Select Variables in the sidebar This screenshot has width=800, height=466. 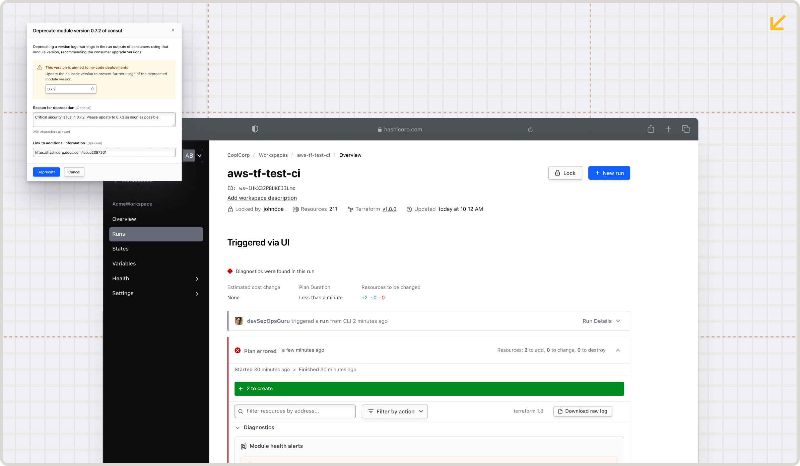click(124, 263)
